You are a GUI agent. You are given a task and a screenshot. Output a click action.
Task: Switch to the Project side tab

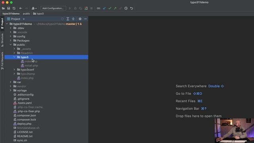(x=2, y=23)
